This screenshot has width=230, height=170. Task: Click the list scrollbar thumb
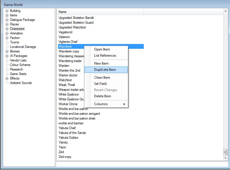(225, 152)
